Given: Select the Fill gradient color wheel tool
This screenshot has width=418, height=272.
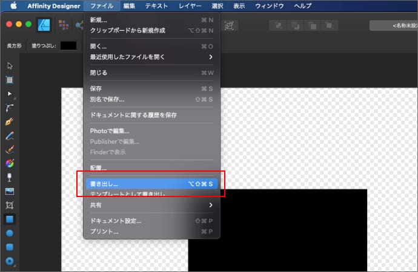Looking at the screenshot, I should [10, 163].
